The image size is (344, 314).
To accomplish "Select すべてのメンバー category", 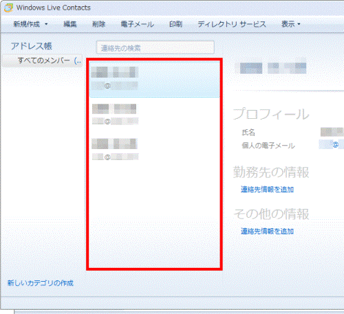I will pyautogui.click(x=43, y=60).
